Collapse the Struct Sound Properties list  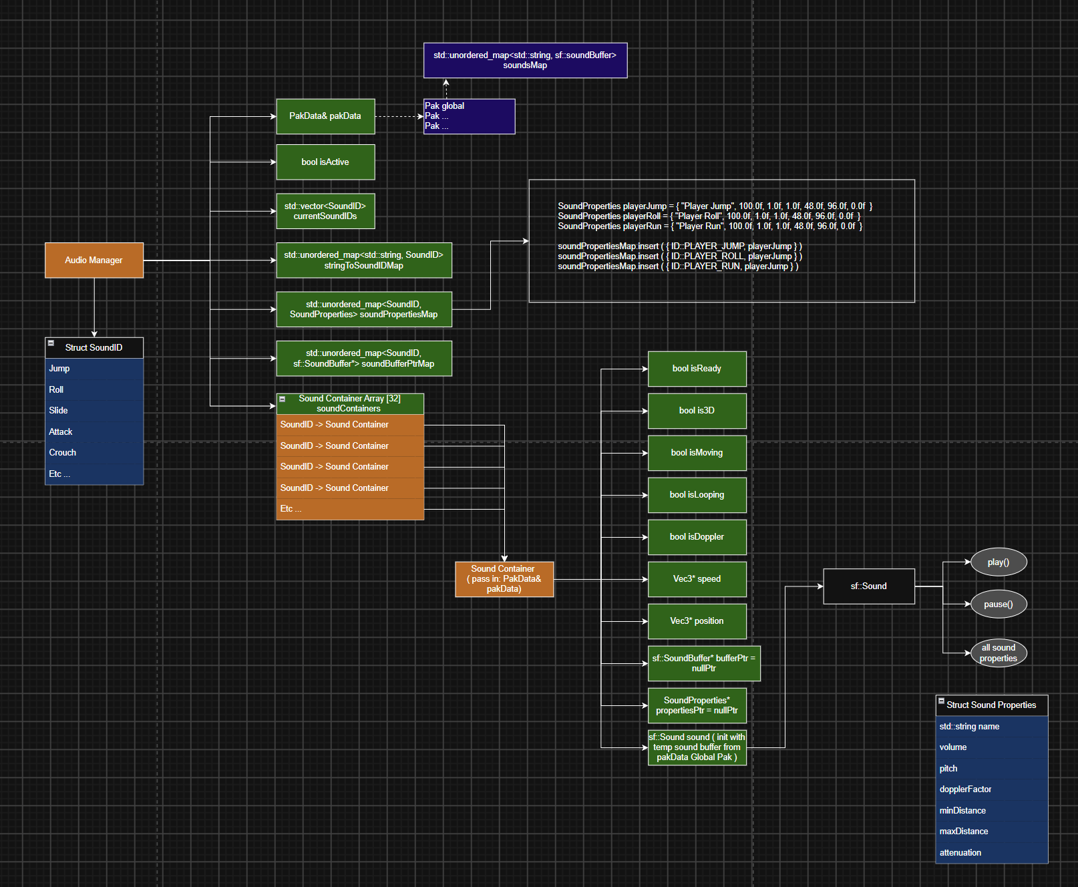tap(941, 701)
